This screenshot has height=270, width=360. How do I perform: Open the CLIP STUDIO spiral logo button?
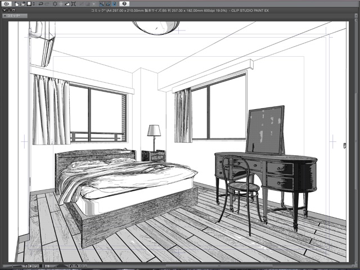[x=7, y=4]
